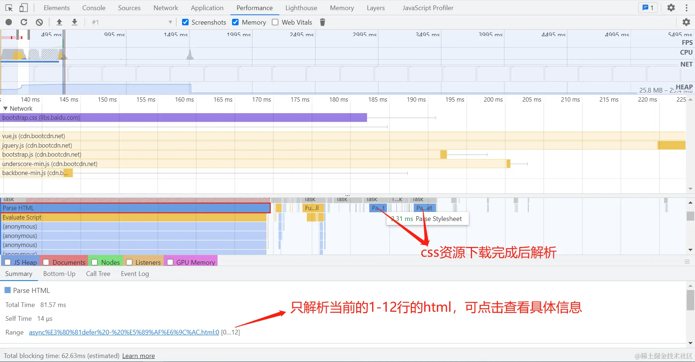Screen dimensions: 695x362
Task: Open DevTools settings gear at top right
Action: (671, 8)
